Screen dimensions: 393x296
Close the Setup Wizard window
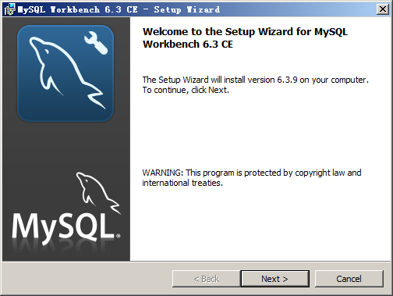click(x=383, y=9)
